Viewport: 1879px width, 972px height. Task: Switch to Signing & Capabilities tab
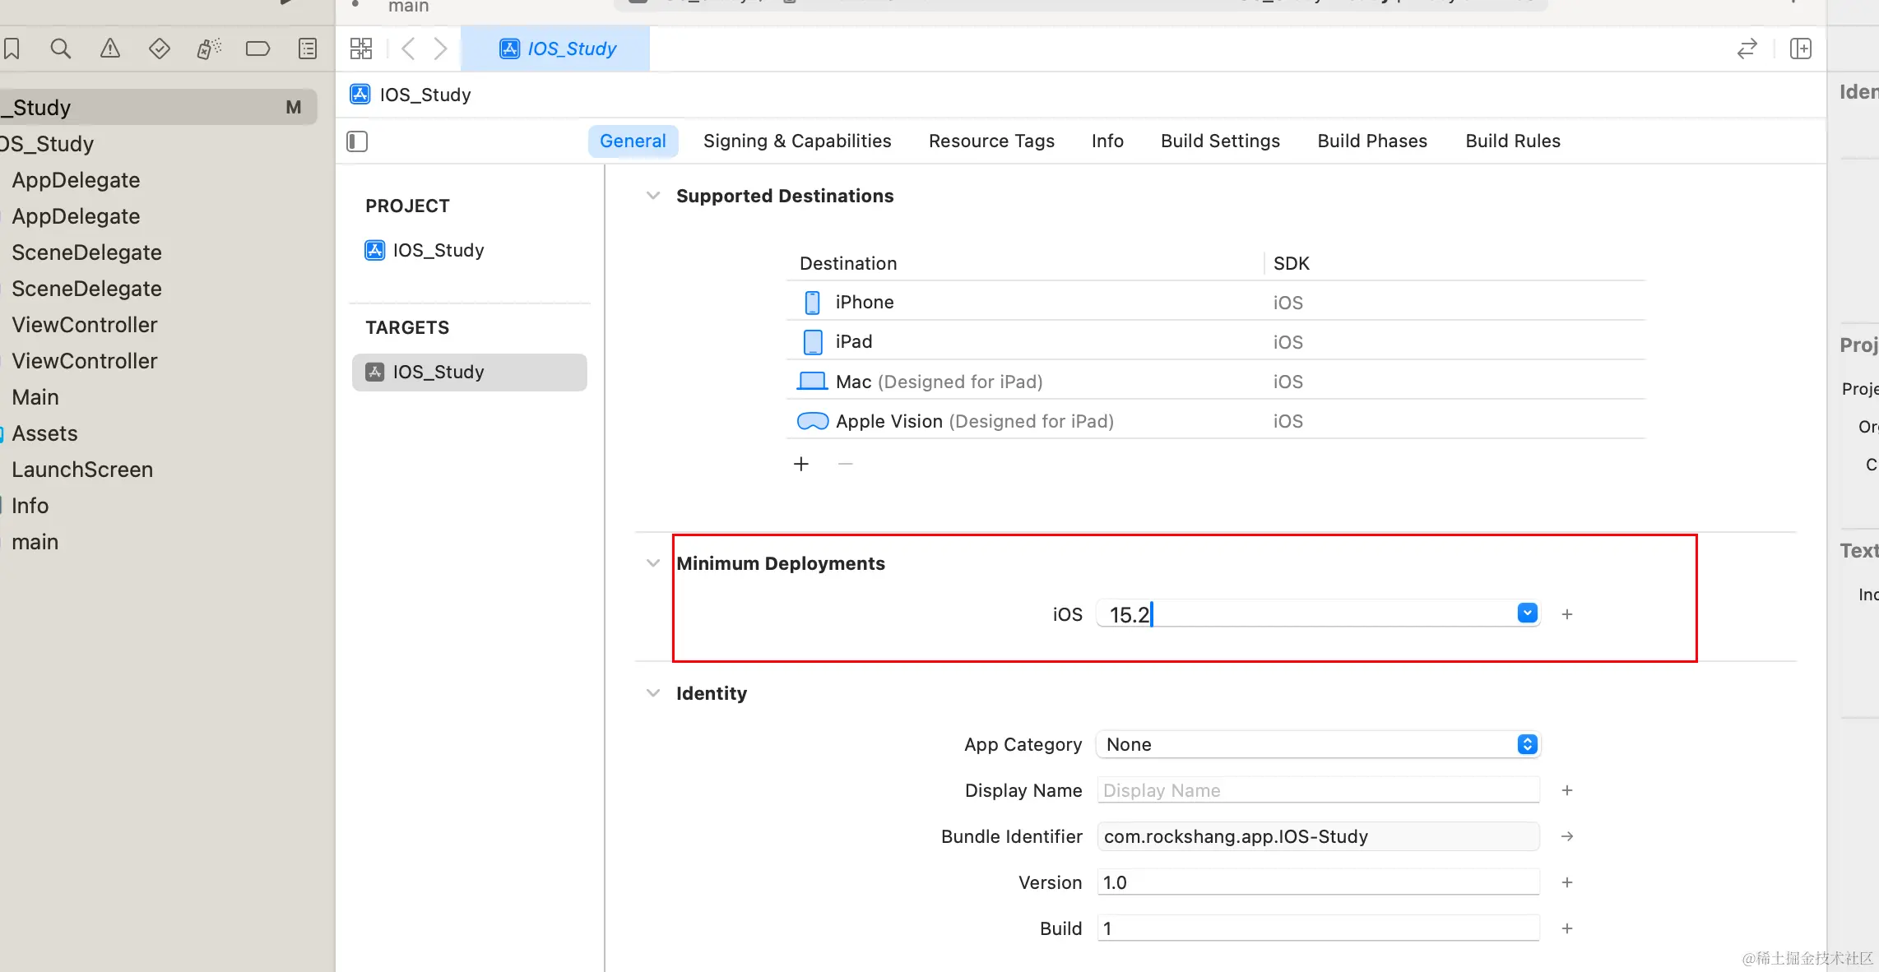[x=796, y=141]
